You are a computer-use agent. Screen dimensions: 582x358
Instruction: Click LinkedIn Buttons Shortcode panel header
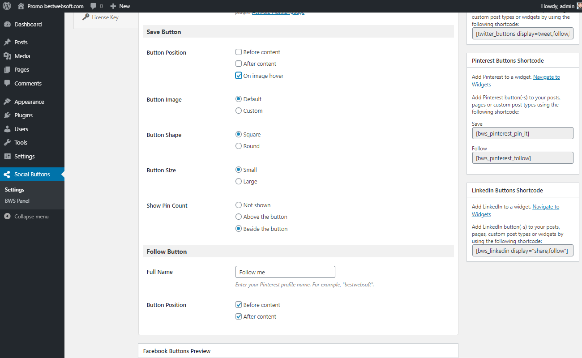pyautogui.click(x=523, y=190)
